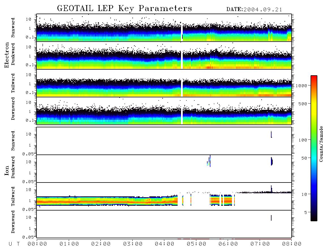Click the 1000 color bar tick label
The height and width of the screenshot is (249, 323).
pos(302,86)
